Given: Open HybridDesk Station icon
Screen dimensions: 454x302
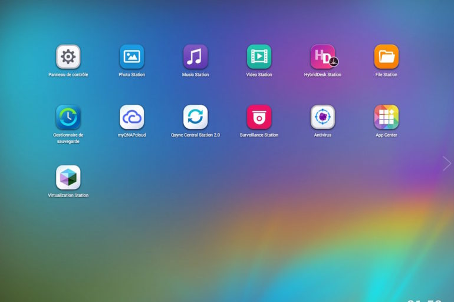Looking at the screenshot, I should pyautogui.click(x=323, y=57).
